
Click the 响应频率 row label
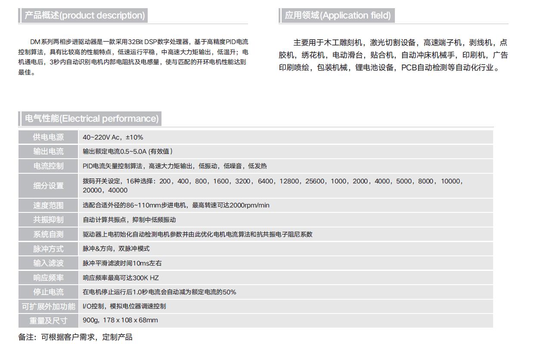tap(48, 278)
